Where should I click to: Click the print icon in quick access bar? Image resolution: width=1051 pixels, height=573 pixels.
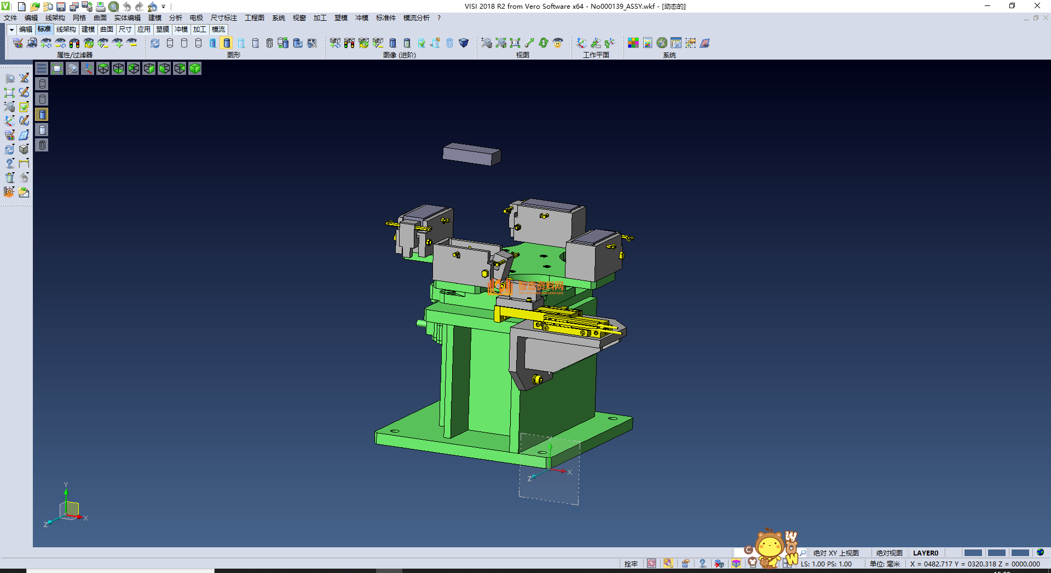pyautogui.click(x=101, y=7)
